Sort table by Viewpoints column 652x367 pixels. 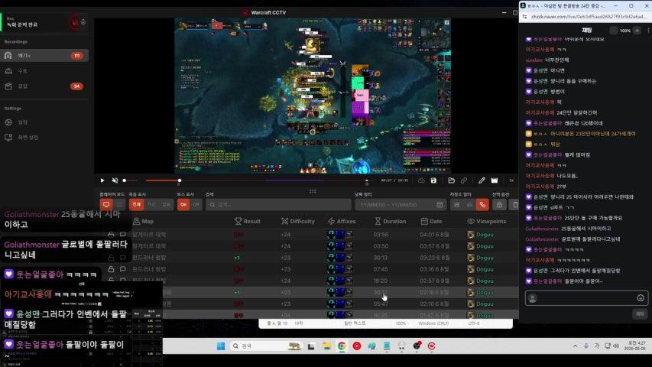[x=486, y=222]
